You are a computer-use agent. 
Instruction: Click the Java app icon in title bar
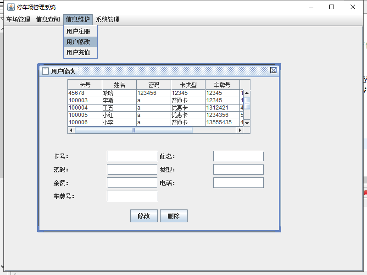pos(11,7)
